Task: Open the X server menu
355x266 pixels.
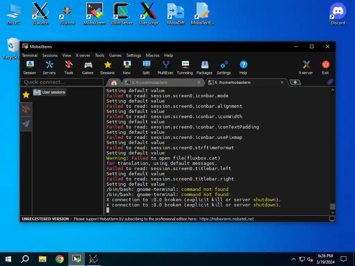Action: (83, 55)
